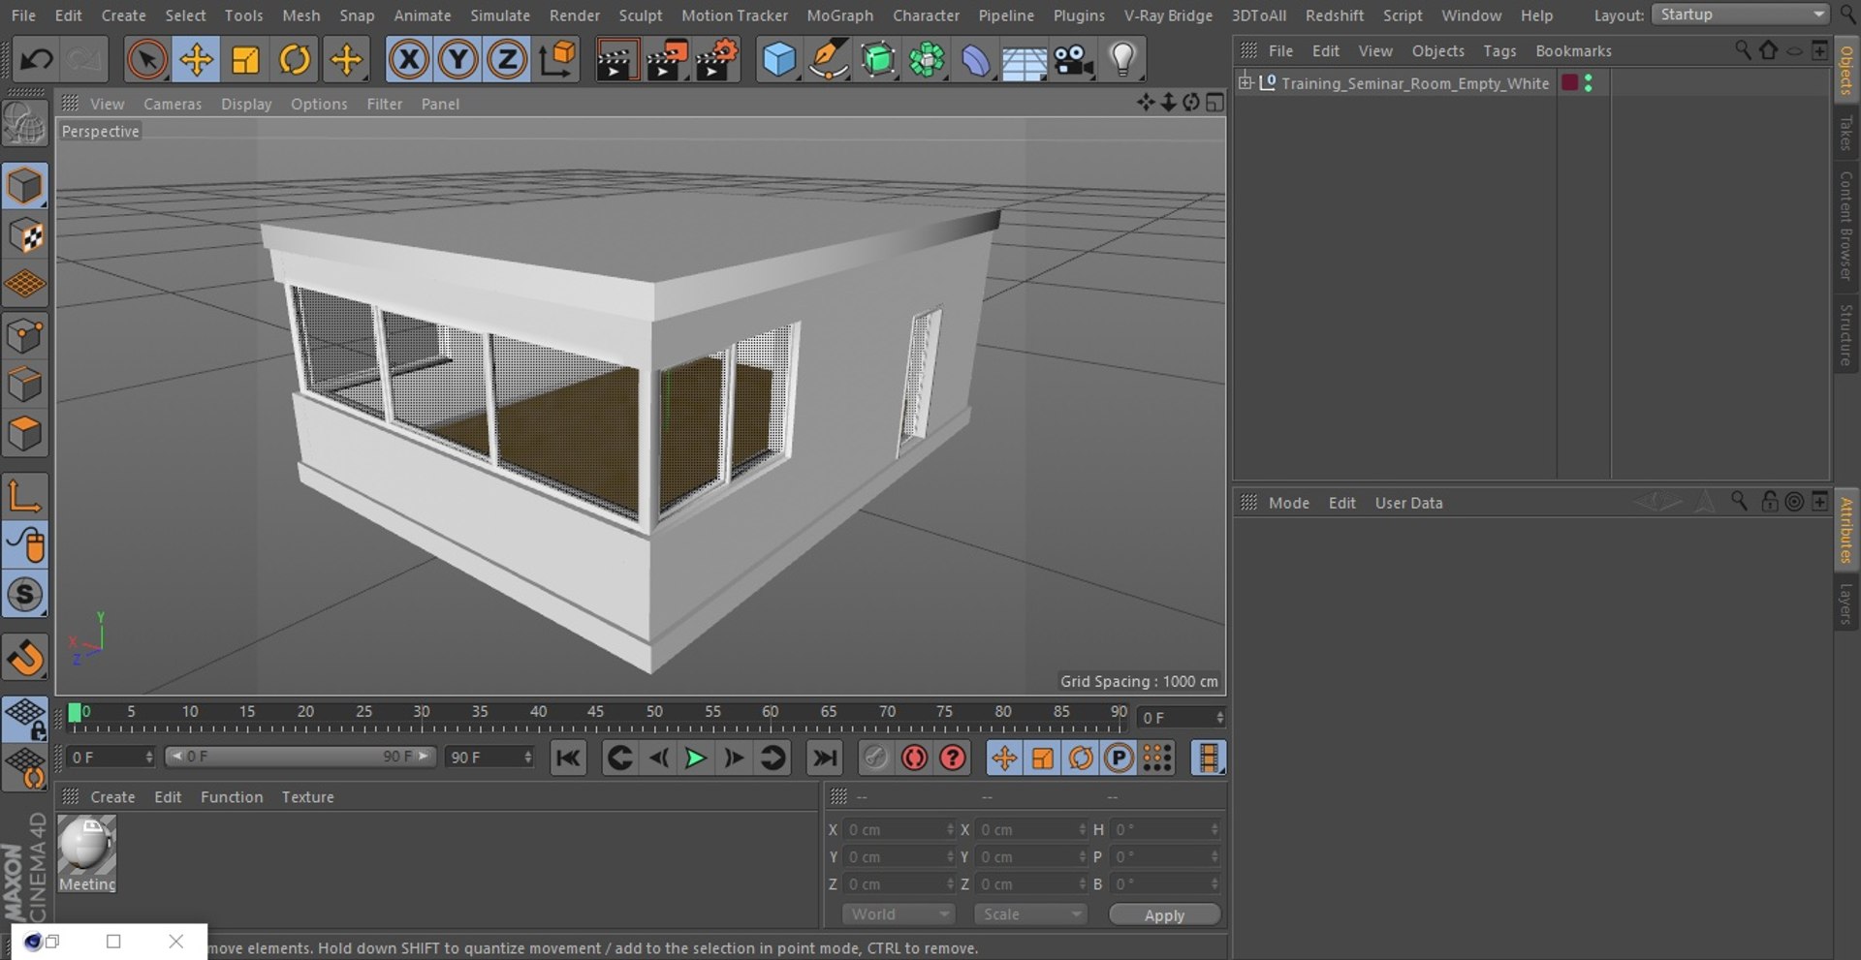Select the Spline Pen tool
Image resolution: width=1861 pixels, height=960 pixels.
tap(829, 60)
